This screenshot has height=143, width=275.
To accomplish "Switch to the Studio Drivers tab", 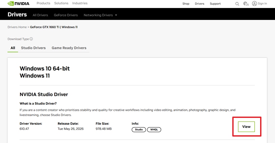I will coord(33,48).
